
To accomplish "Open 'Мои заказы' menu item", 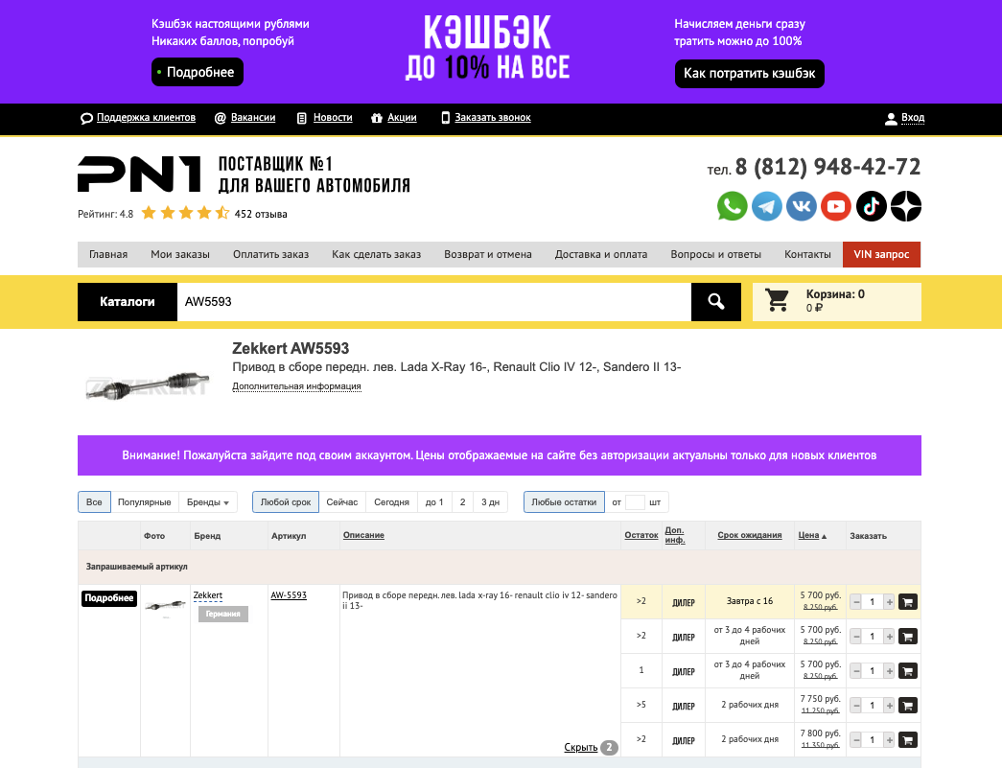I will [x=180, y=254].
